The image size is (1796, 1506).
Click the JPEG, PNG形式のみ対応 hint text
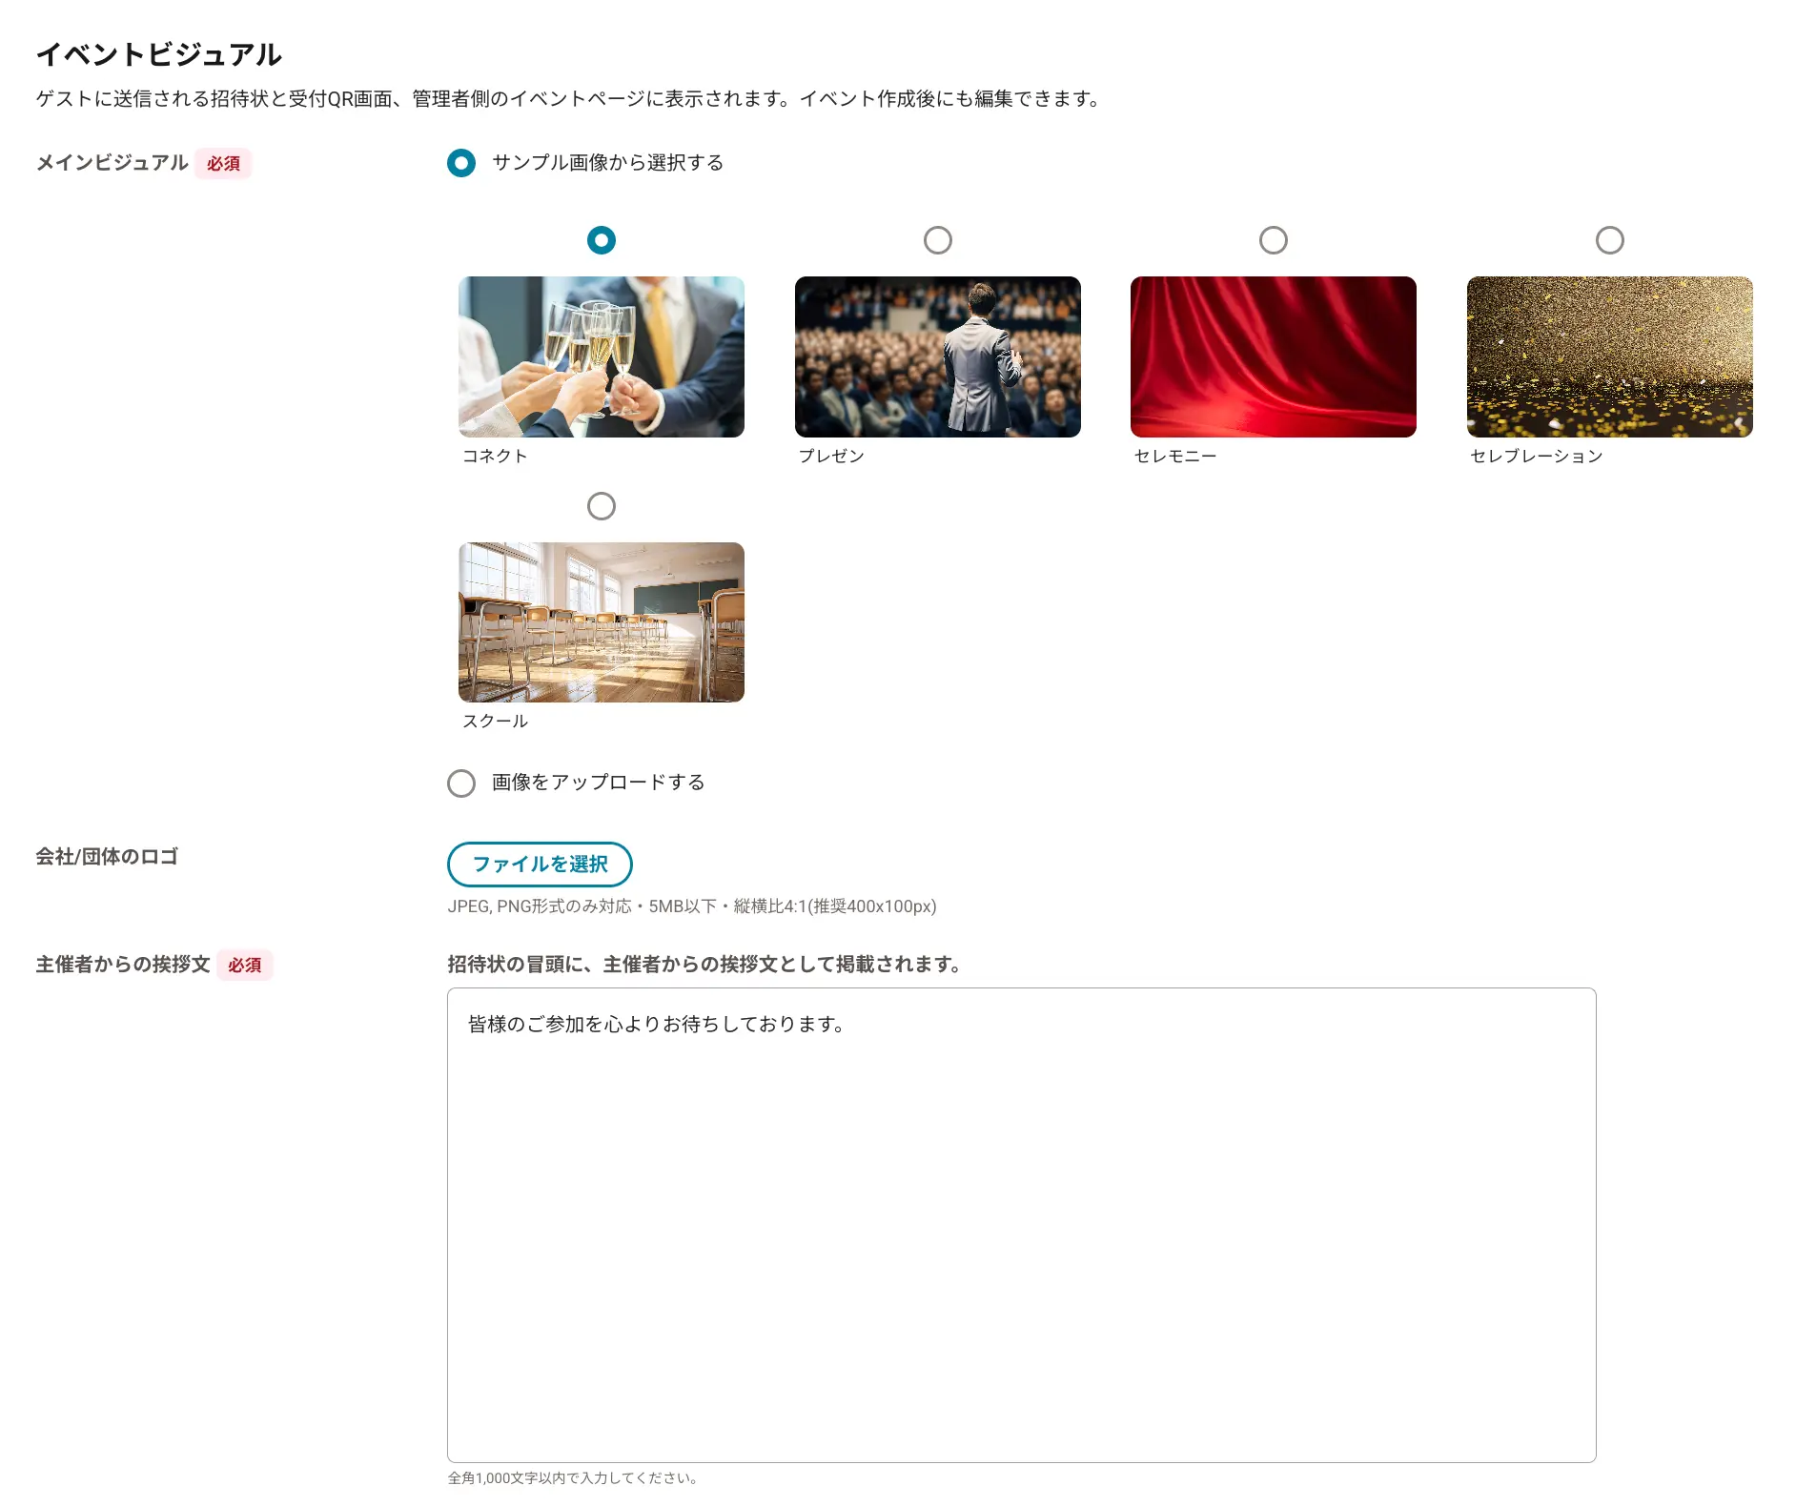pos(692,906)
